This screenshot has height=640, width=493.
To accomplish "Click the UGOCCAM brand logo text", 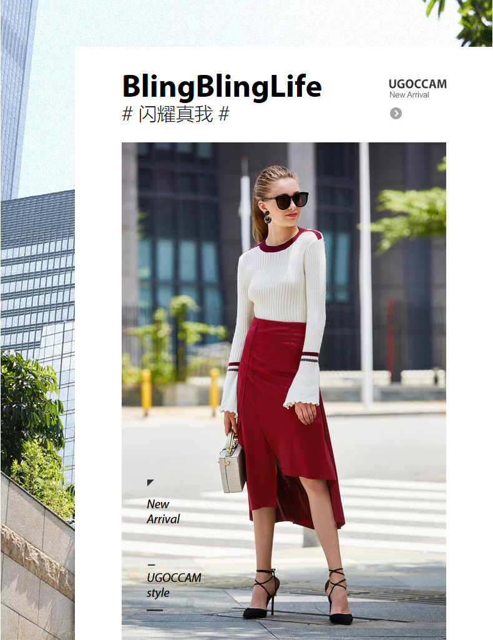I will [x=417, y=84].
